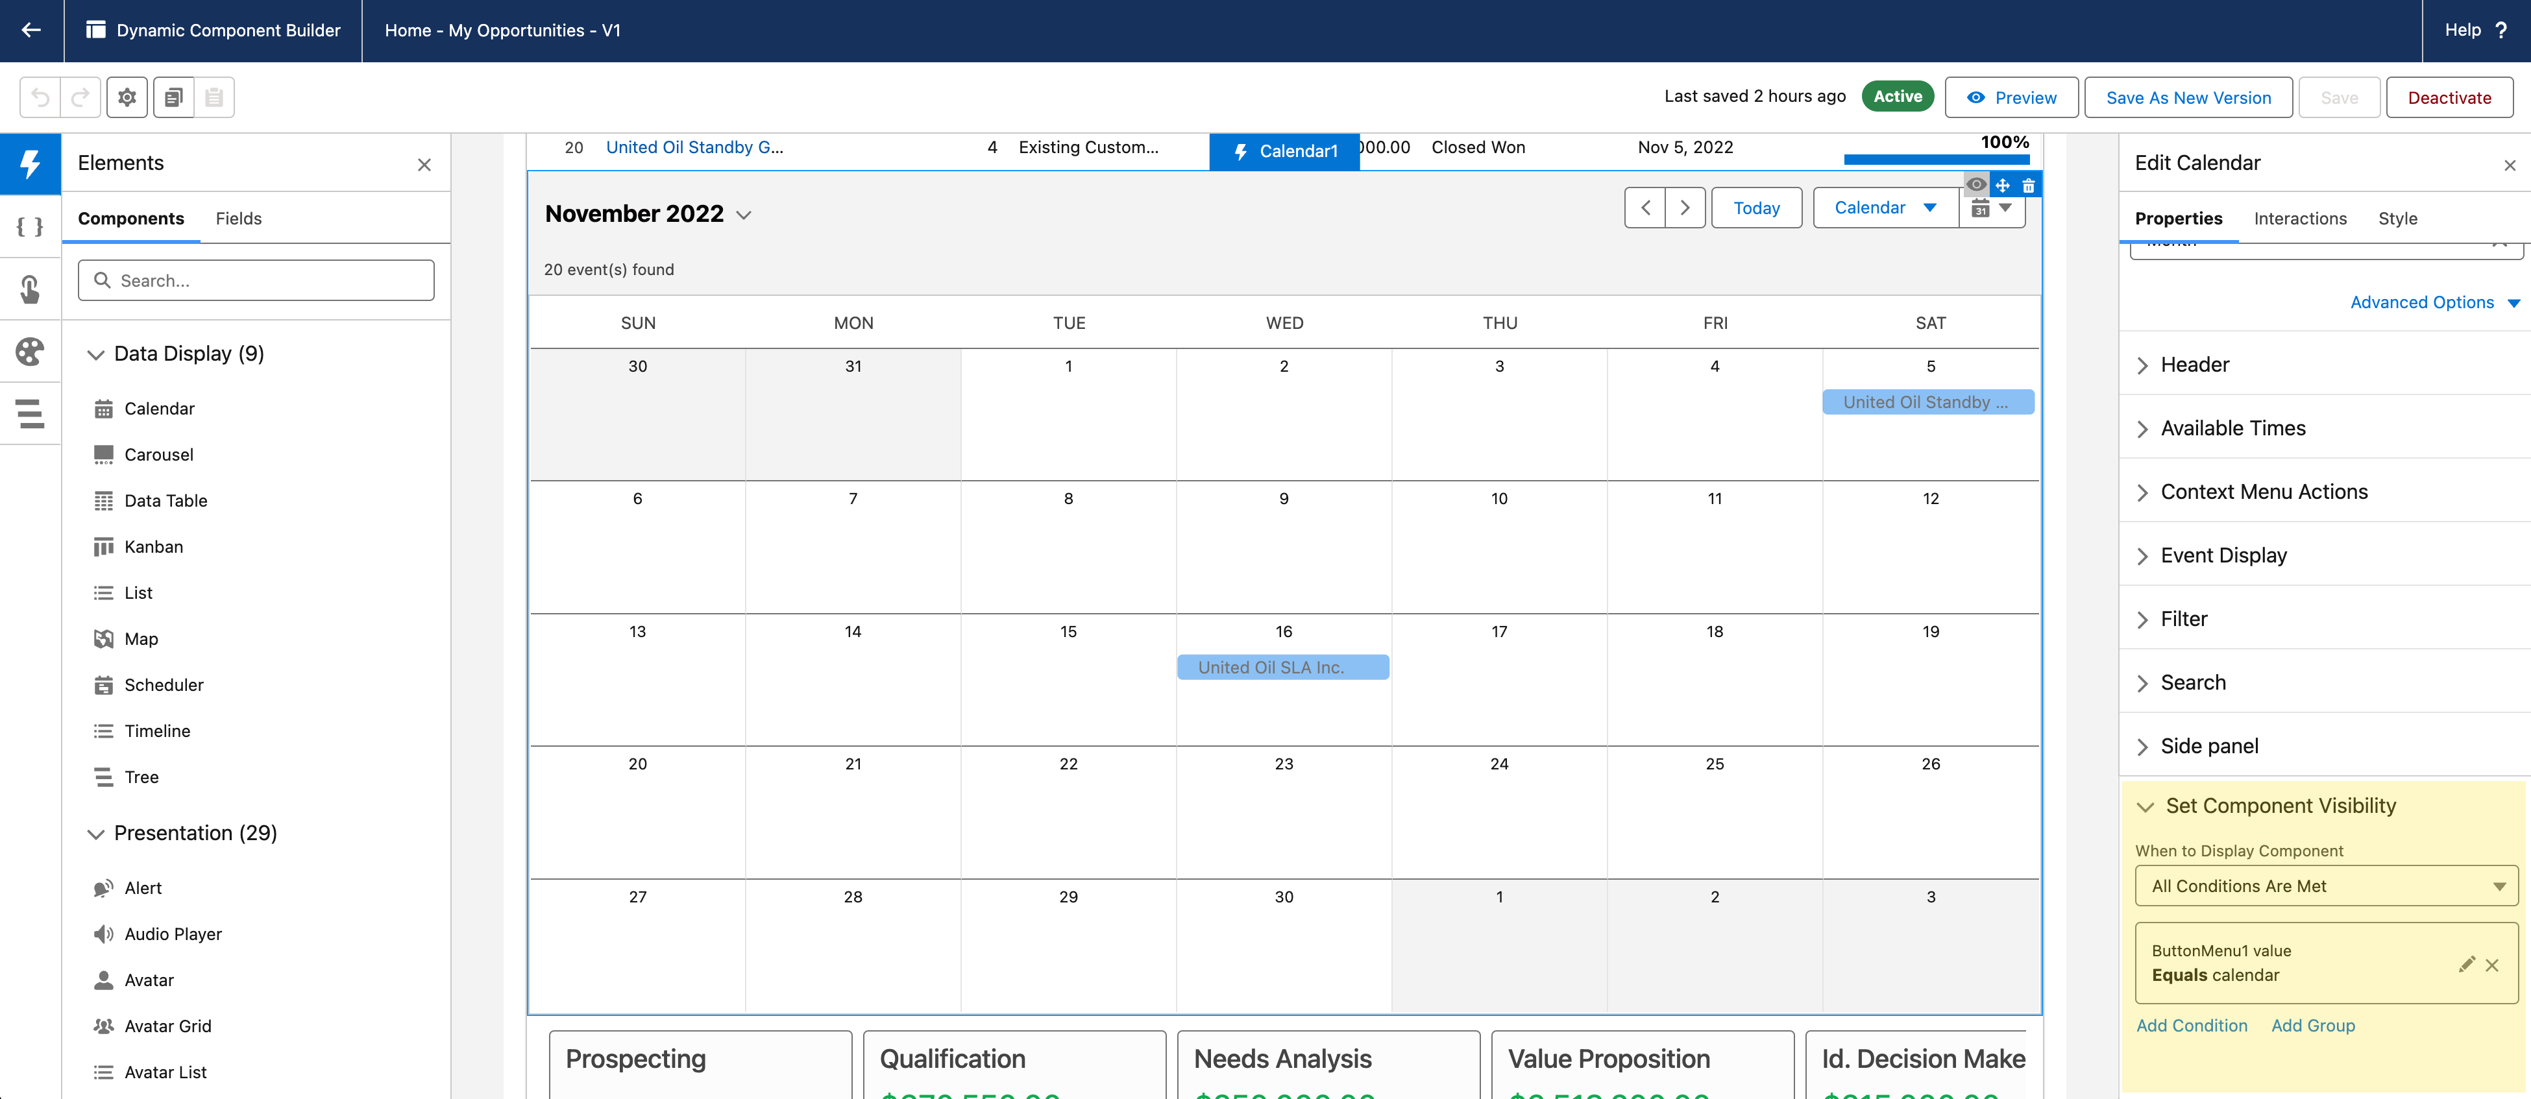Open the palette styles sidebar icon
Screen dimensions: 2531x1099
point(31,352)
